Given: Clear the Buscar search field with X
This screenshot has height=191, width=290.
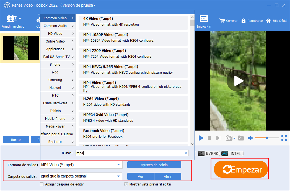Looking at the screenshot, I should tap(186, 153).
